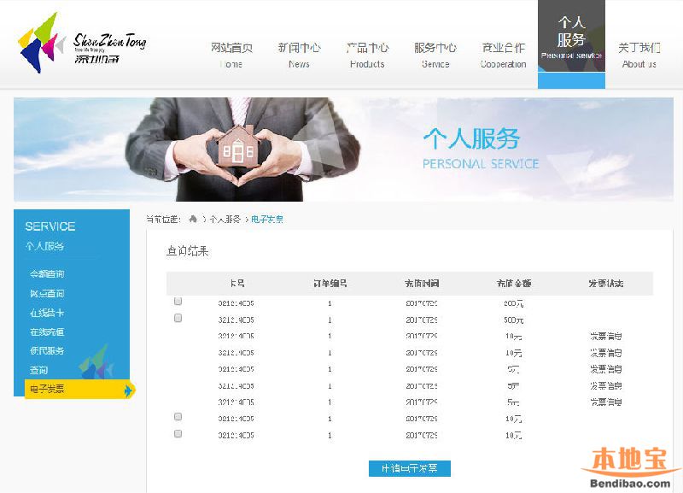Check the checkbox on the first invoice row
Screen dimensions: 683x493
(x=178, y=300)
